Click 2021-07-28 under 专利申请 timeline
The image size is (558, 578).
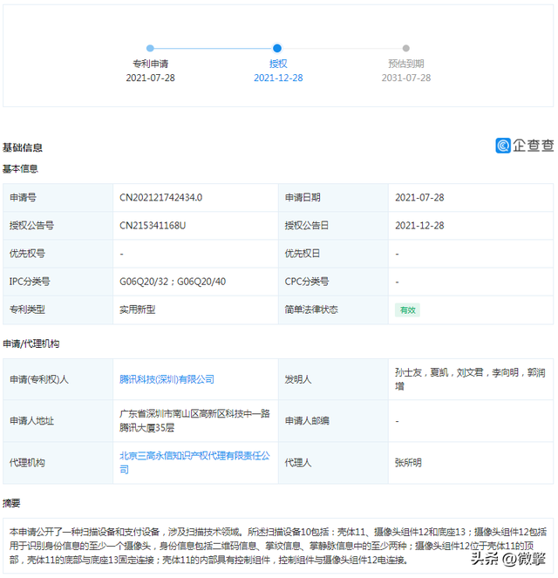pos(150,78)
